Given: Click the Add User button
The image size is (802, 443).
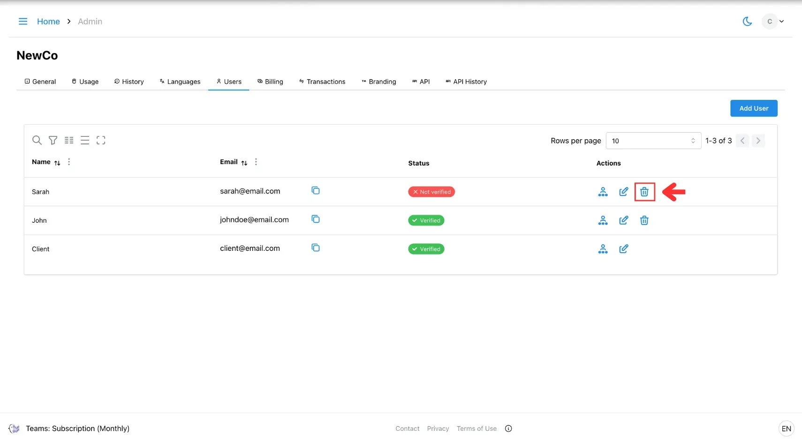Looking at the screenshot, I should pyautogui.click(x=754, y=108).
